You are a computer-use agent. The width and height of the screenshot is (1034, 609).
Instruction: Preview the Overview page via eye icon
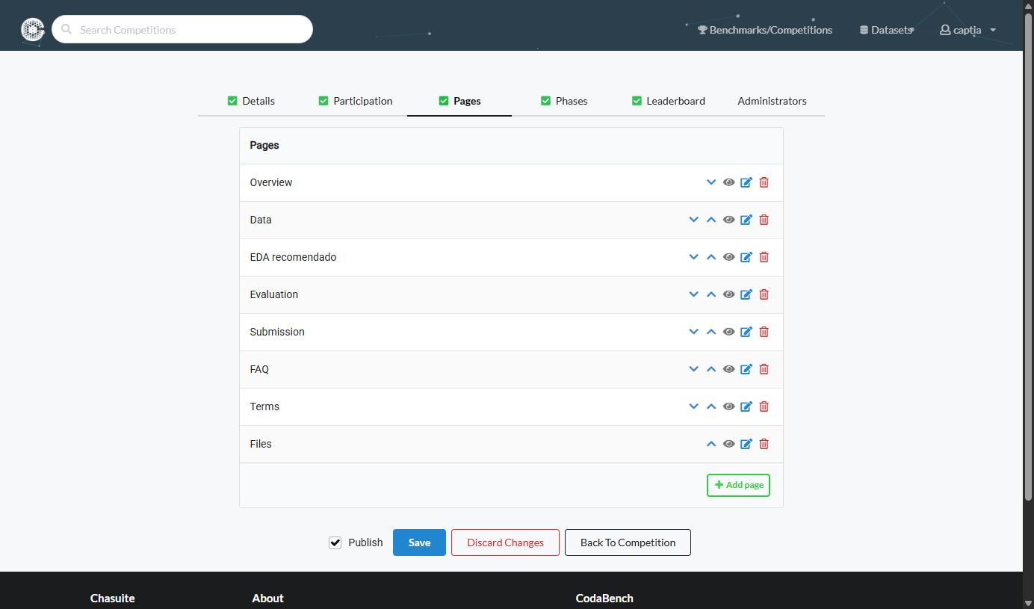click(728, 182)
